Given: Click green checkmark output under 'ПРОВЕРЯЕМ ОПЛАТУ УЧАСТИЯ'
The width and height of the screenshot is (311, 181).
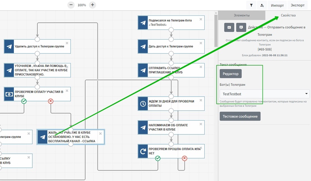Looking at the screenshot, I should [24, 101].
